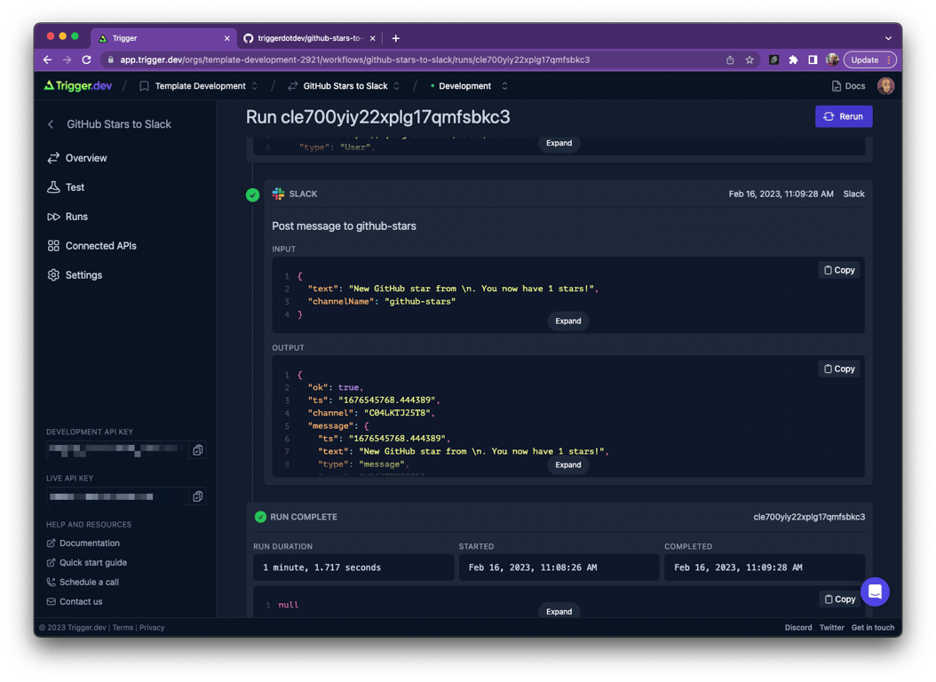Open the extensions puzzle icon
Viewport: 936px width, 682px height.
[x=793, y=59]
